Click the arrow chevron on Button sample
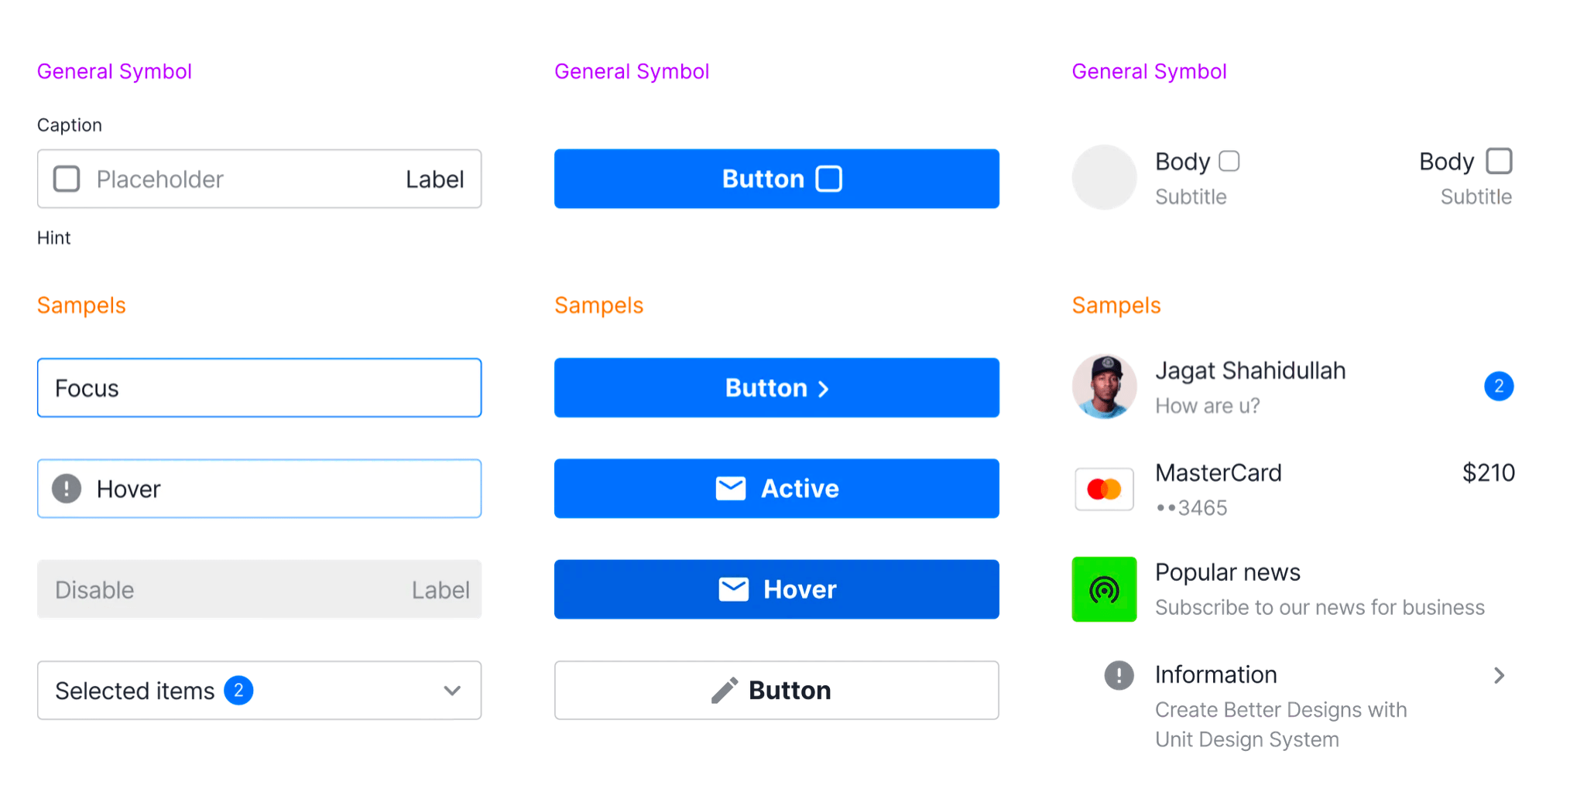 824,389
